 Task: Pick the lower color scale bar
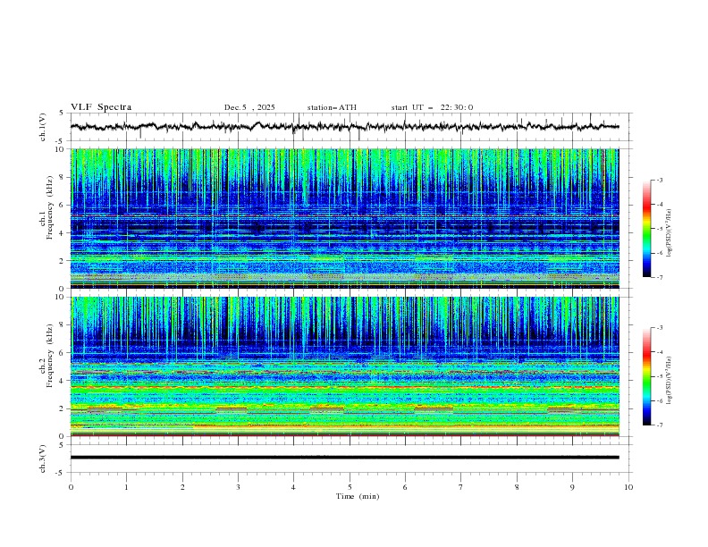pos(646,376)
